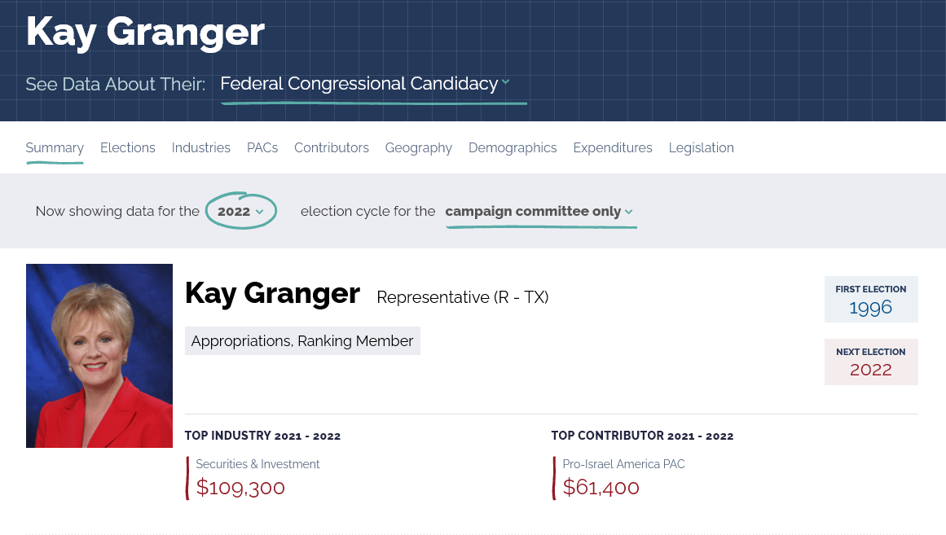The width and height of the screenshot is (946, 535).
Task: Open the Federal Congressional Candidacy dropdown
Action: click(365, 83)
